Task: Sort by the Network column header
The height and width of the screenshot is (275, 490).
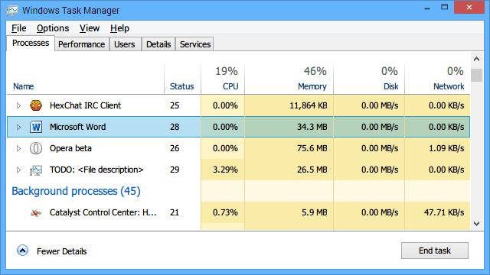Action: (449, 86)
